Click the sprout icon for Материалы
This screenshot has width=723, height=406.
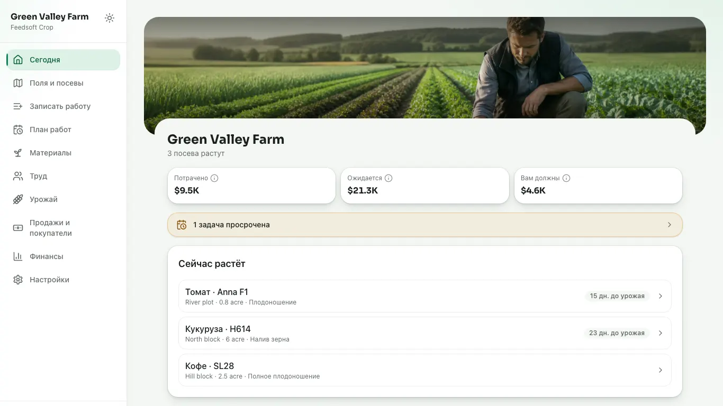point(18,153)
